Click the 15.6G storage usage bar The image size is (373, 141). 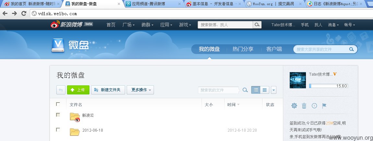[x=328, y=86]
